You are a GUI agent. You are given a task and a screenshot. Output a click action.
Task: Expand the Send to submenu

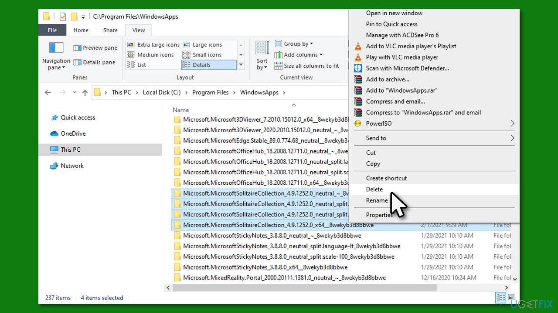435,138
